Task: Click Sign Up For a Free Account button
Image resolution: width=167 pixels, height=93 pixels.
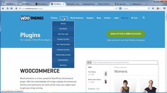Action: [x=126, y=34]
